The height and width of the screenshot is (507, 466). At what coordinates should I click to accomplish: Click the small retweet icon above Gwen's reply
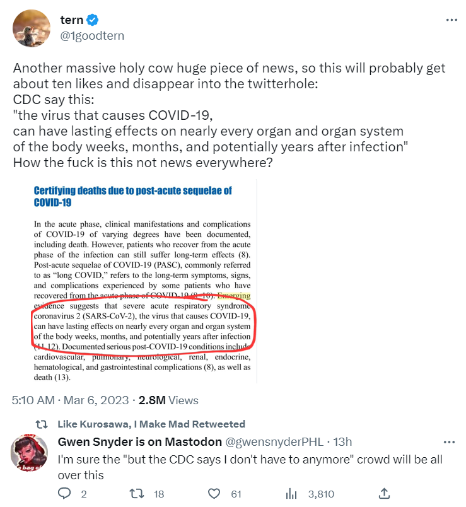(x=40, y=424)
